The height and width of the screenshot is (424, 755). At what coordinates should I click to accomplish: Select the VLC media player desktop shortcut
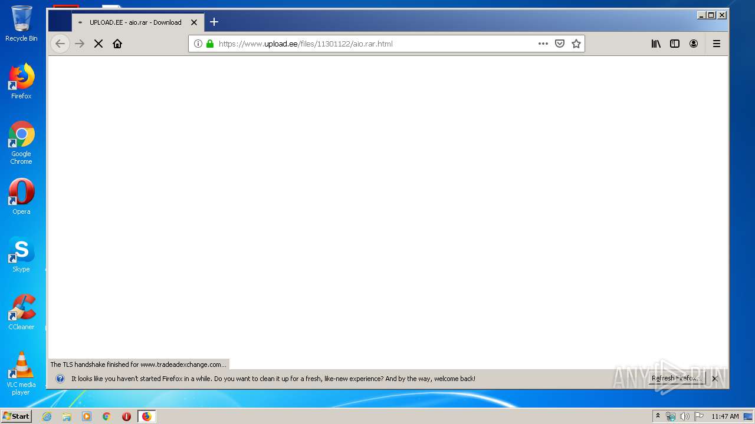[x=21, y=373]
